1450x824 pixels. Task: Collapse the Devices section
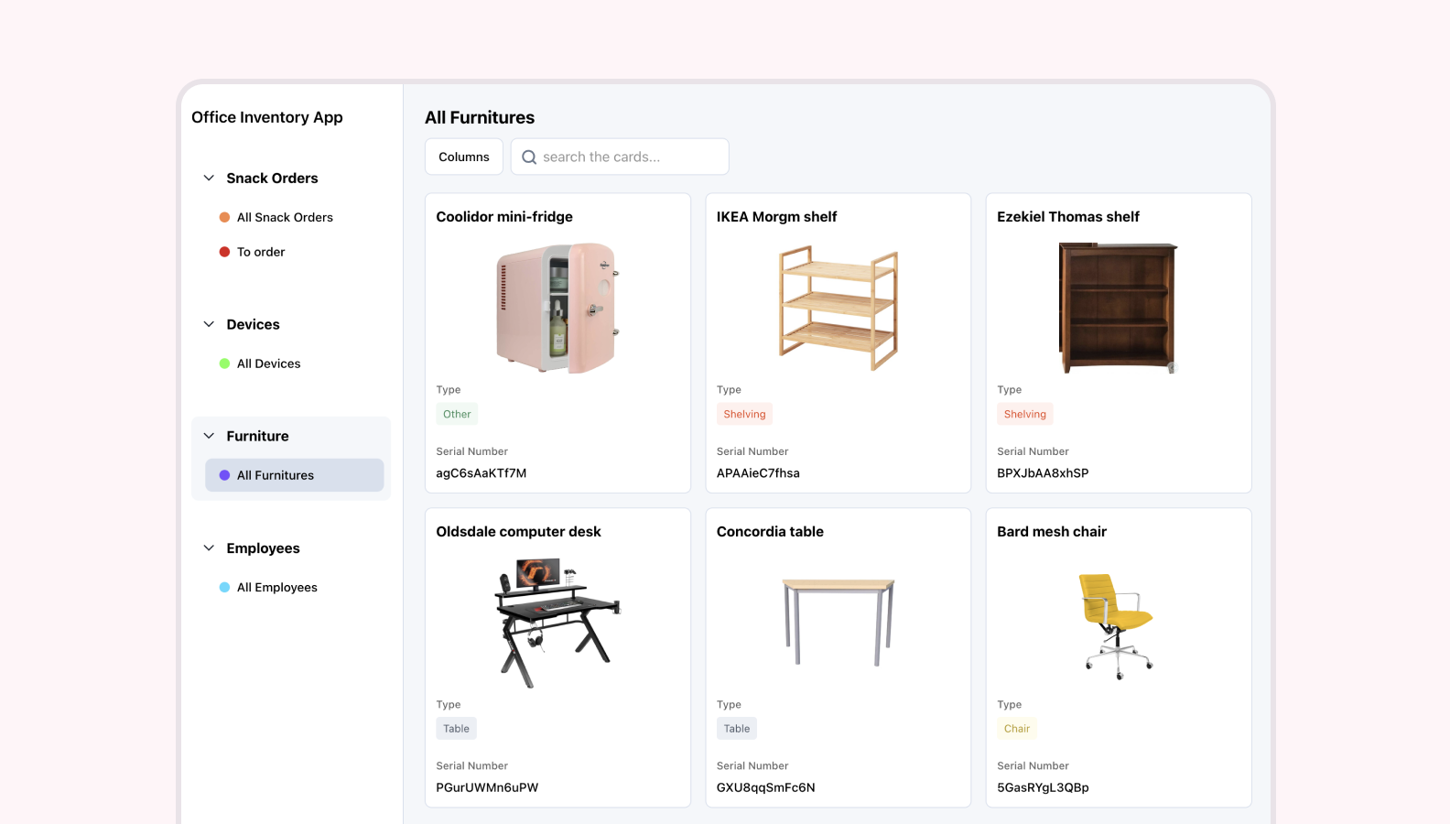208,324
